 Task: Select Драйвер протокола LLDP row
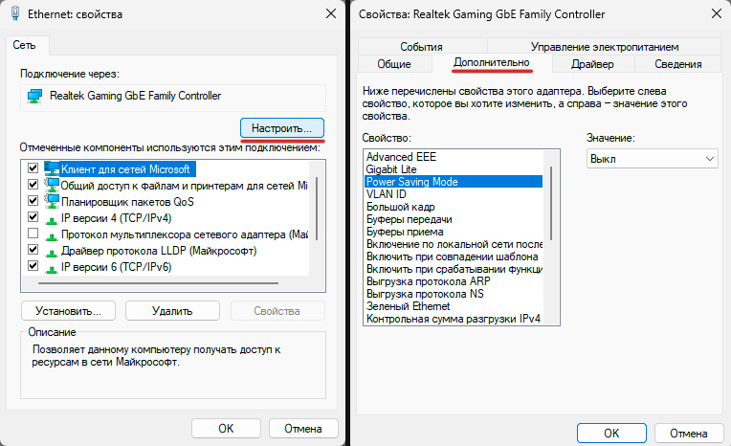tap(159, 251)
